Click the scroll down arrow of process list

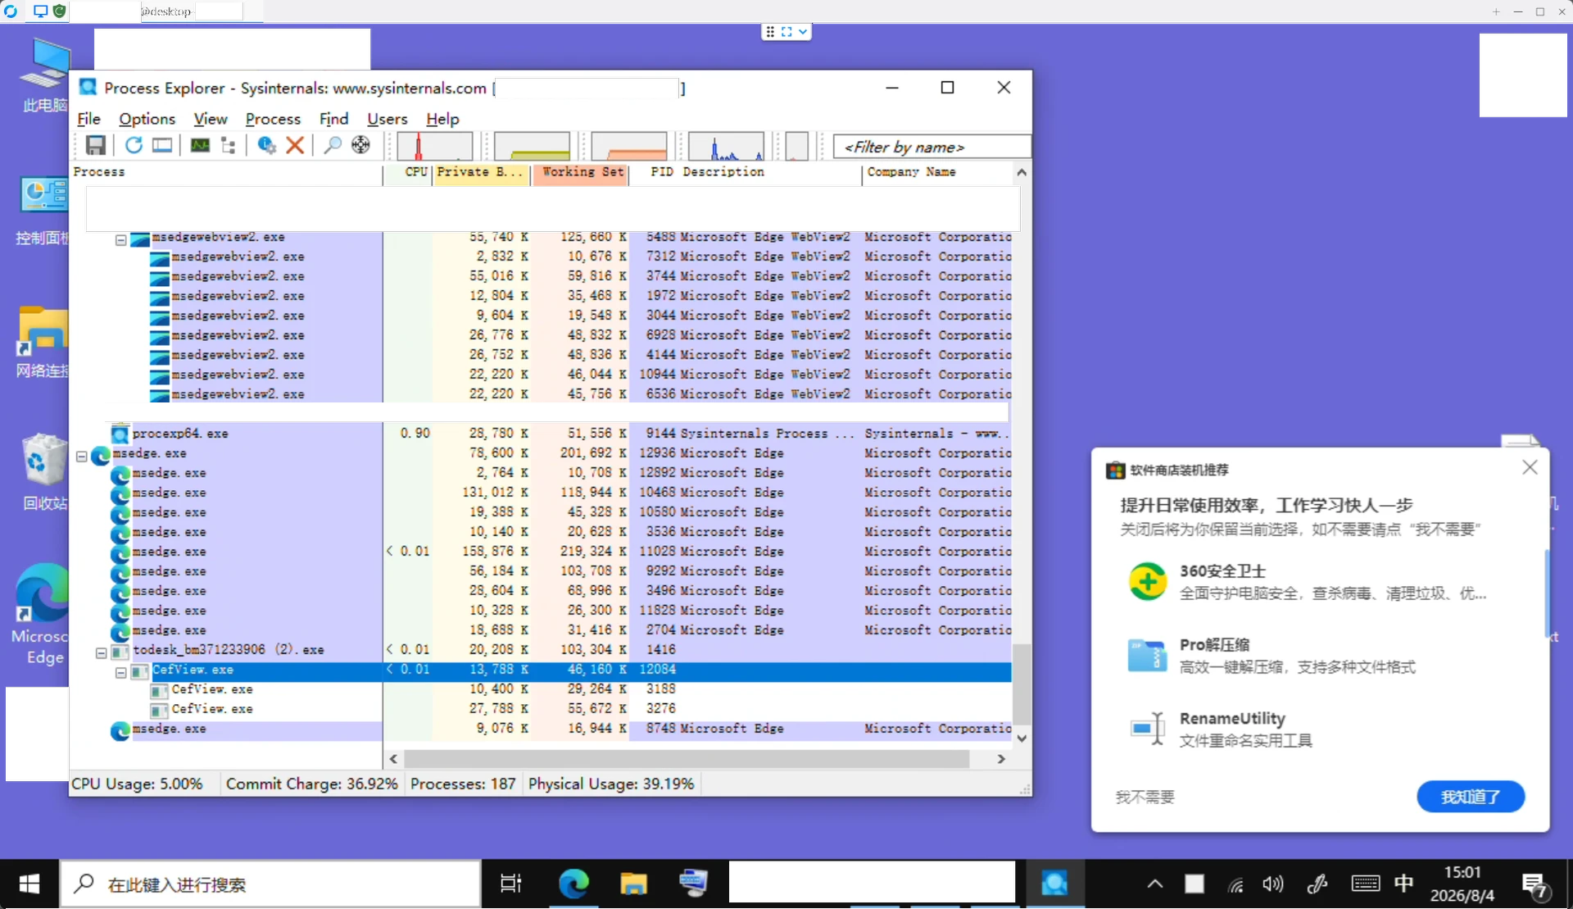tap(1022, 739)
